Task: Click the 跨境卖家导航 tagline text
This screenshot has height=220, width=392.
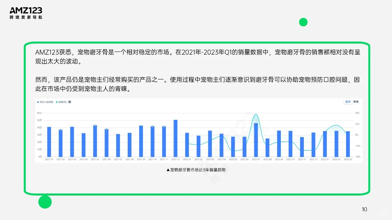Action: [26, 17]
